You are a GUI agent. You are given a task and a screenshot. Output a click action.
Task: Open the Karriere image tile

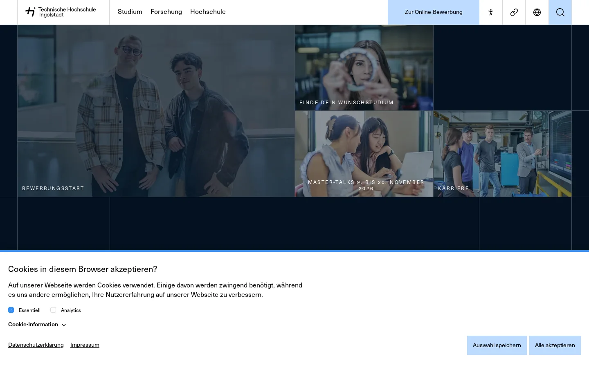(x=503, y=154)
